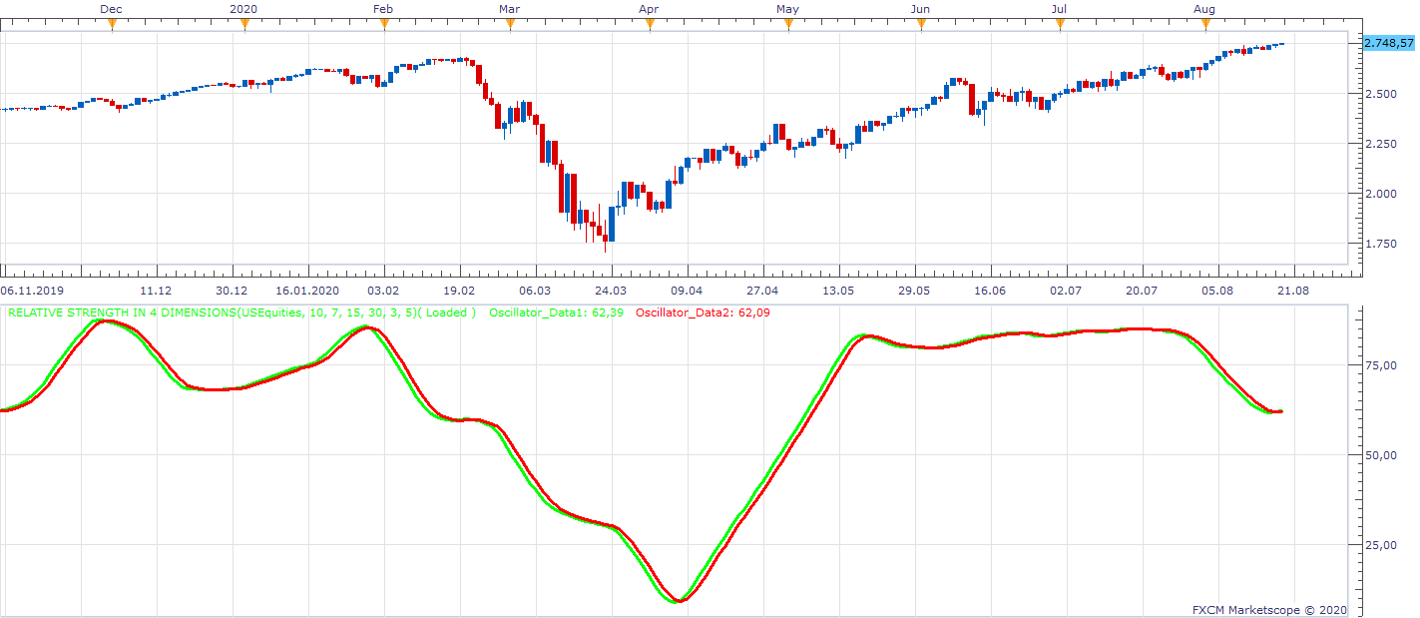The height and width of the screenshot is (618, 1420).
Task: Select the 24.03 date on the time axis
Action: [611, 291]
